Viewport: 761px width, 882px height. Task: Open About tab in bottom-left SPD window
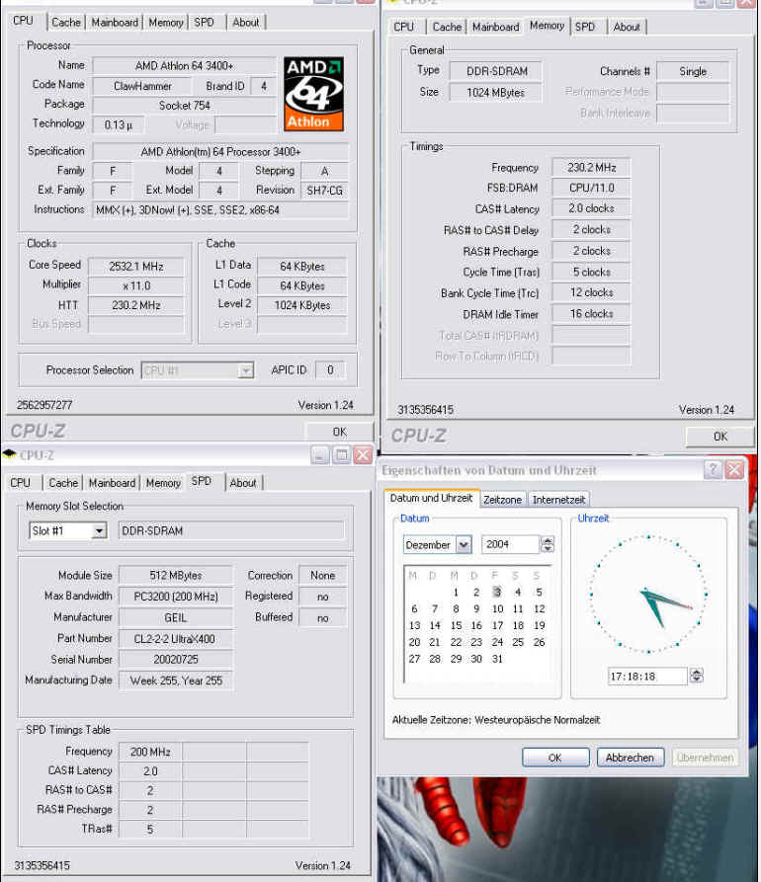(x=242, y=483)
